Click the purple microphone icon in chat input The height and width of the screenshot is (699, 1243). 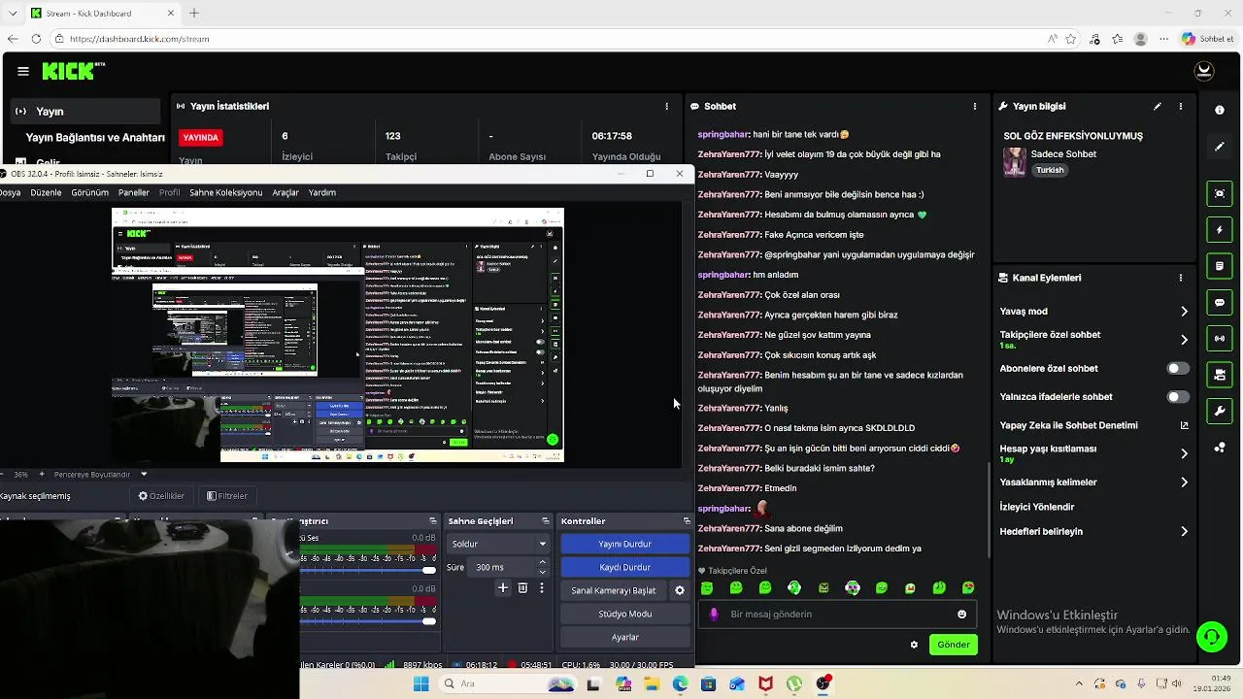714,614
